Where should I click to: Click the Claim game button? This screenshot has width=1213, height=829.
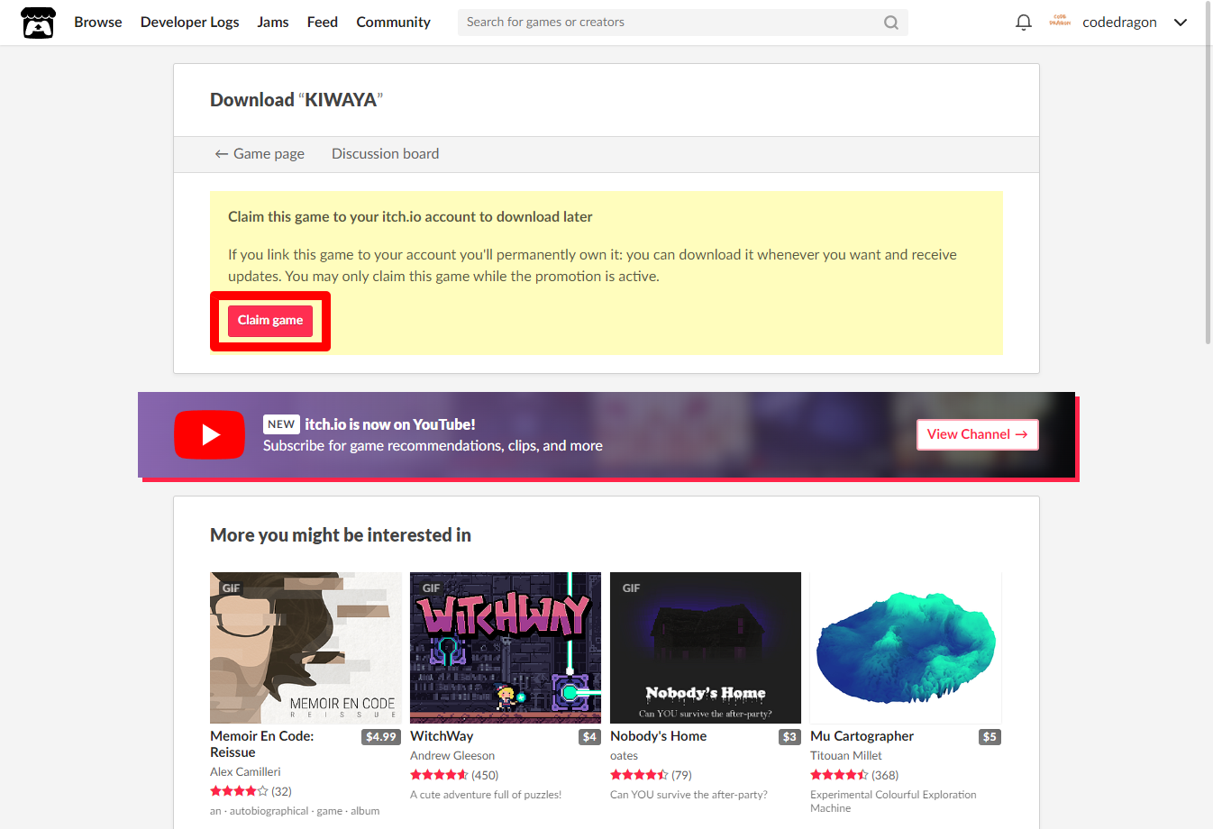pos(270,321)
